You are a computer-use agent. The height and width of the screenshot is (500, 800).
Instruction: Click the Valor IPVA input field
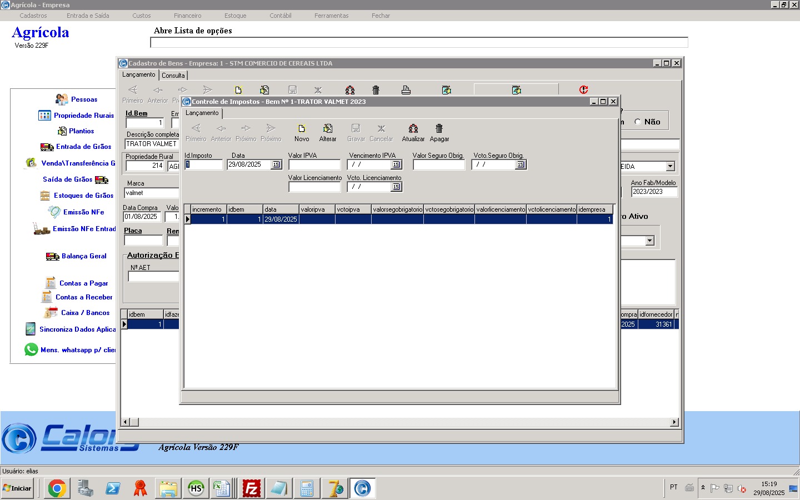pos(314,164)
